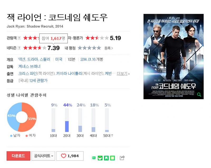Open the external share arrow icon
Viewport: 211px width, 168px height.
(122, 158)
